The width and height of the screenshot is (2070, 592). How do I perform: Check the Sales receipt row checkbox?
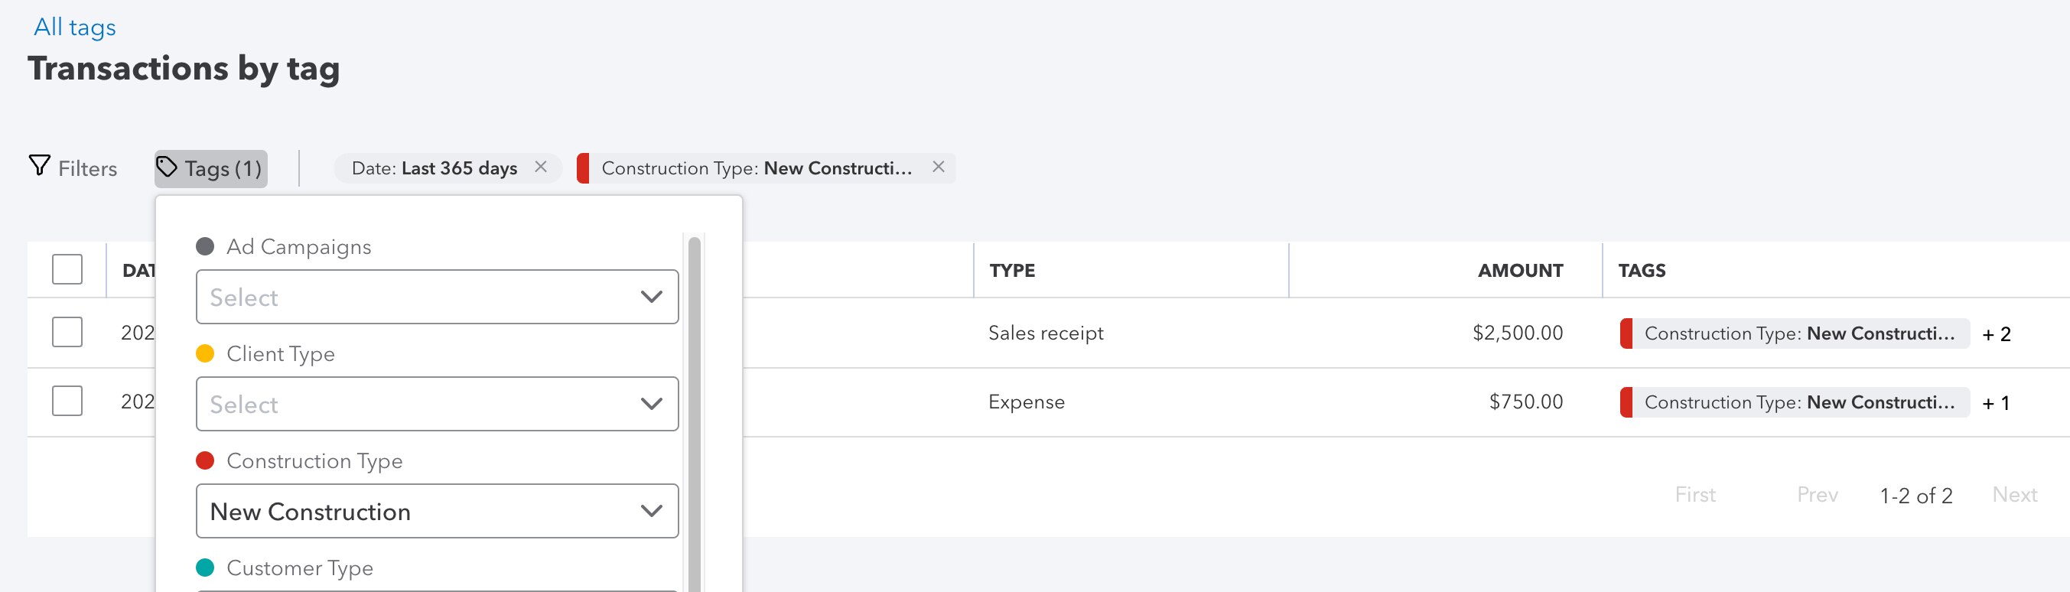67,332
